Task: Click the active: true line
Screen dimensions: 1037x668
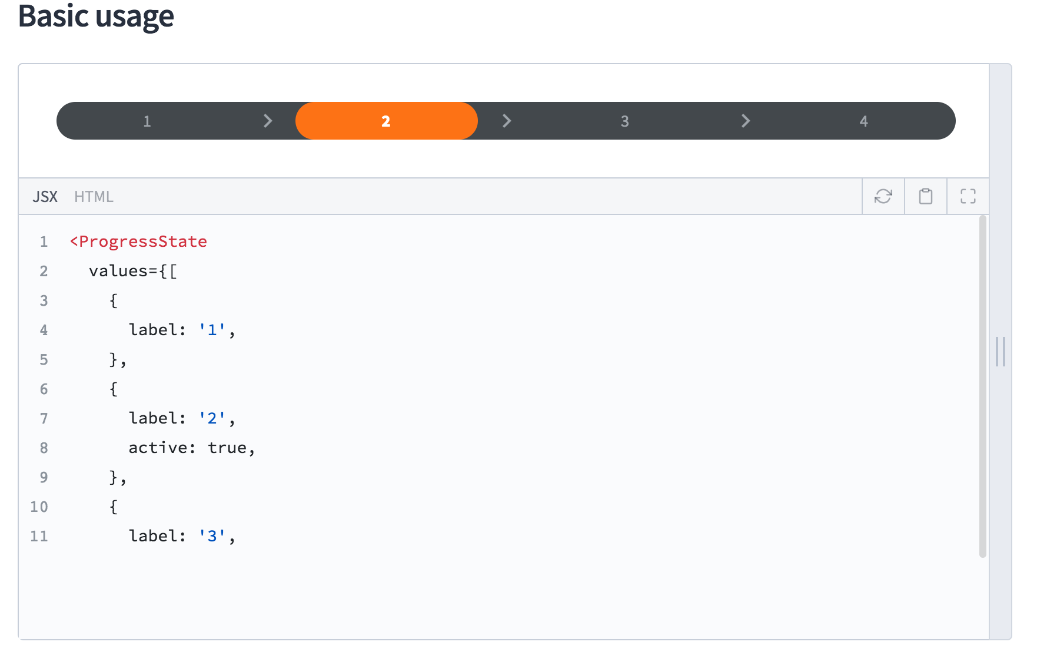Action: [192, 448]
